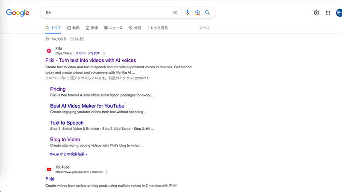
Task: Click the 'YouTube' site name text
Action: pos(62,167)
